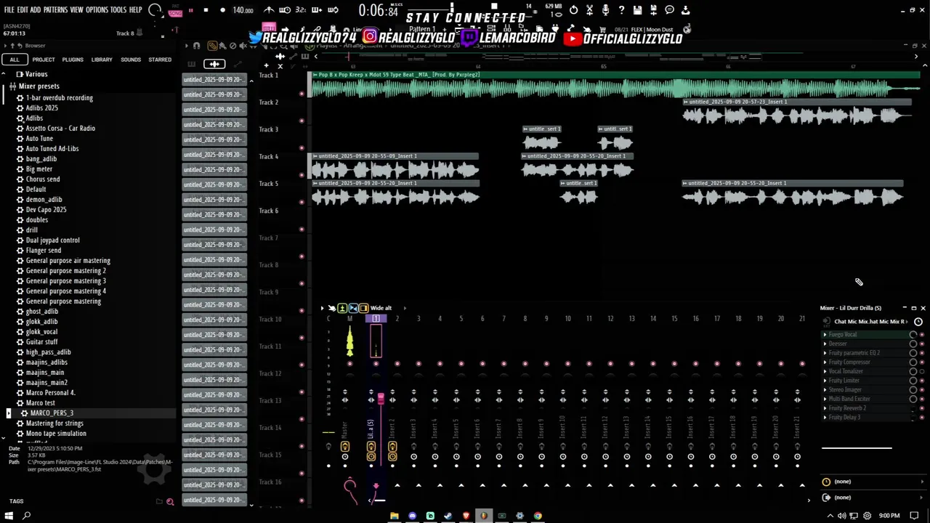The height and width of the screenshot is (523, 930).
Task: Open the FILE menu
Action: tap(9, 10)
